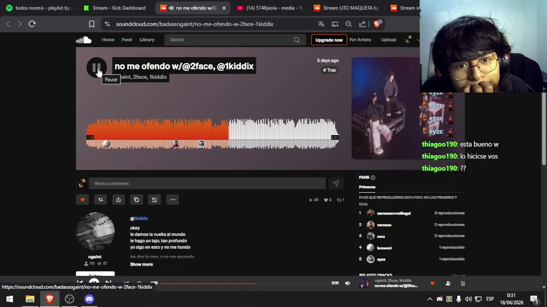Add track to Next up queue icon

(154, 200)
